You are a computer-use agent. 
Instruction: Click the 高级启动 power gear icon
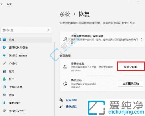coord(65,84)
